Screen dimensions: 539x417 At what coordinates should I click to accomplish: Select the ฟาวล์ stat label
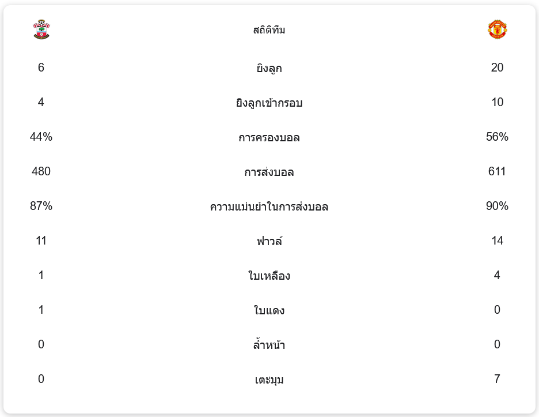tap(269, 242)
